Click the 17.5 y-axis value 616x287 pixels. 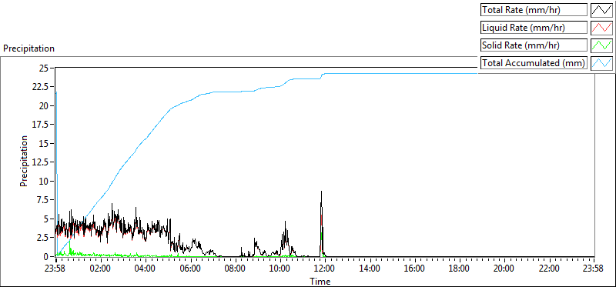coord(41,125)
